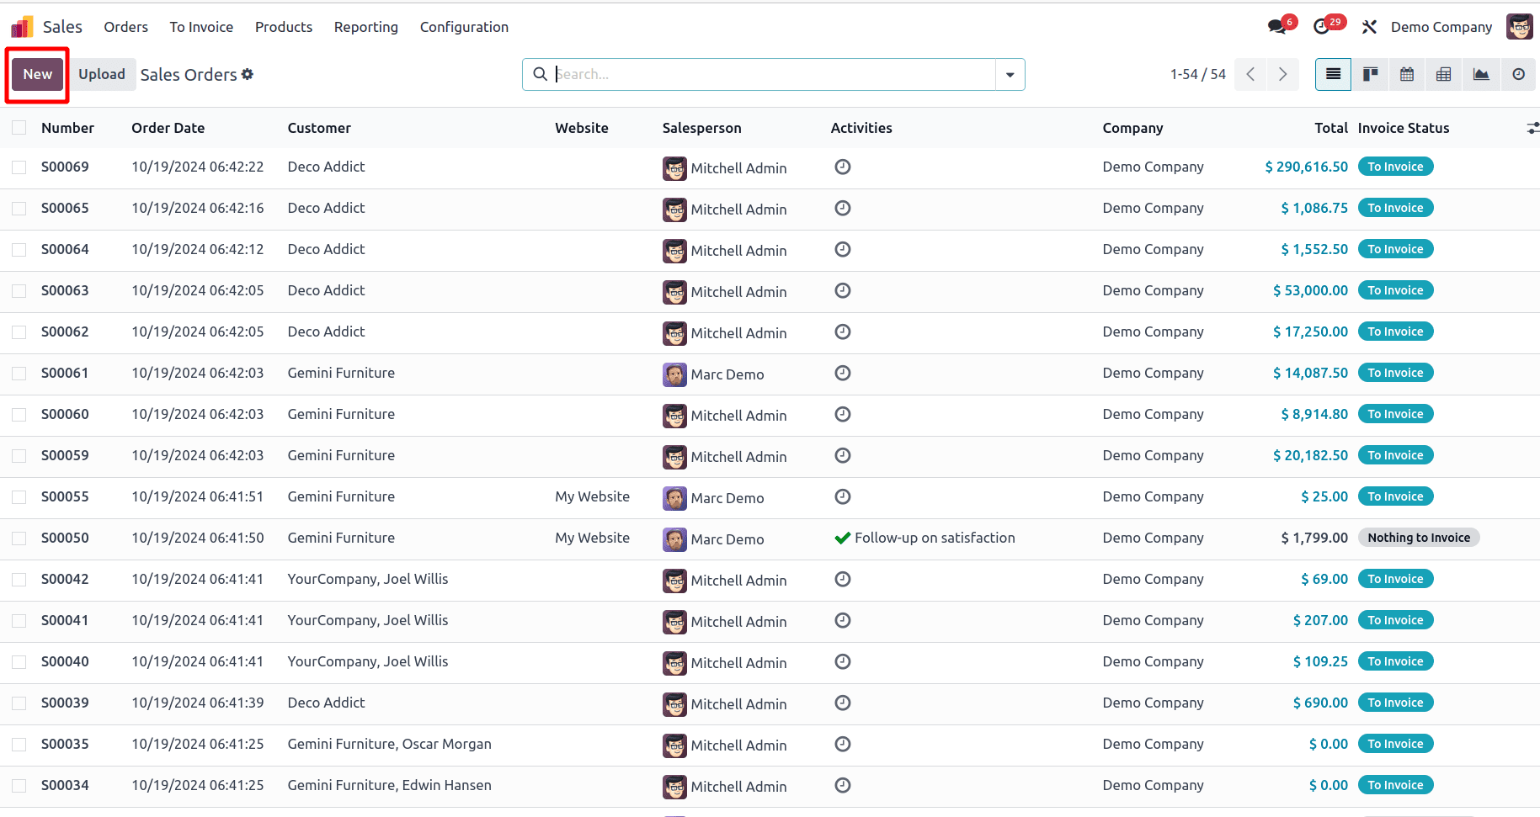Screen dimensions: 1540x817
Task: Open the user avatar menu
Action: pos(1520,27)
